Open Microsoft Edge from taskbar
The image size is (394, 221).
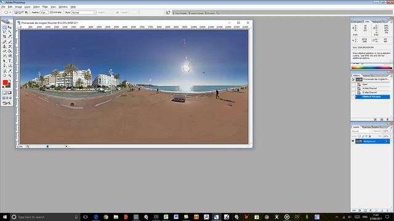pos(96,217)
